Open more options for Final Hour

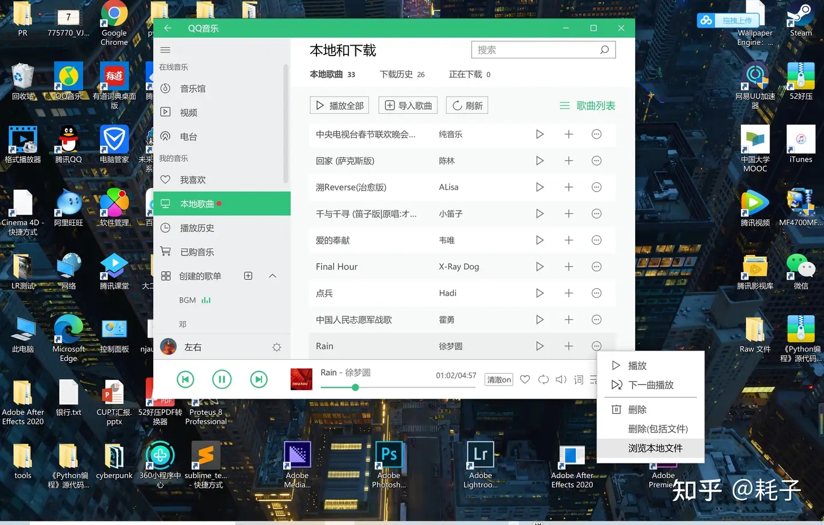(x=596, y=267)
